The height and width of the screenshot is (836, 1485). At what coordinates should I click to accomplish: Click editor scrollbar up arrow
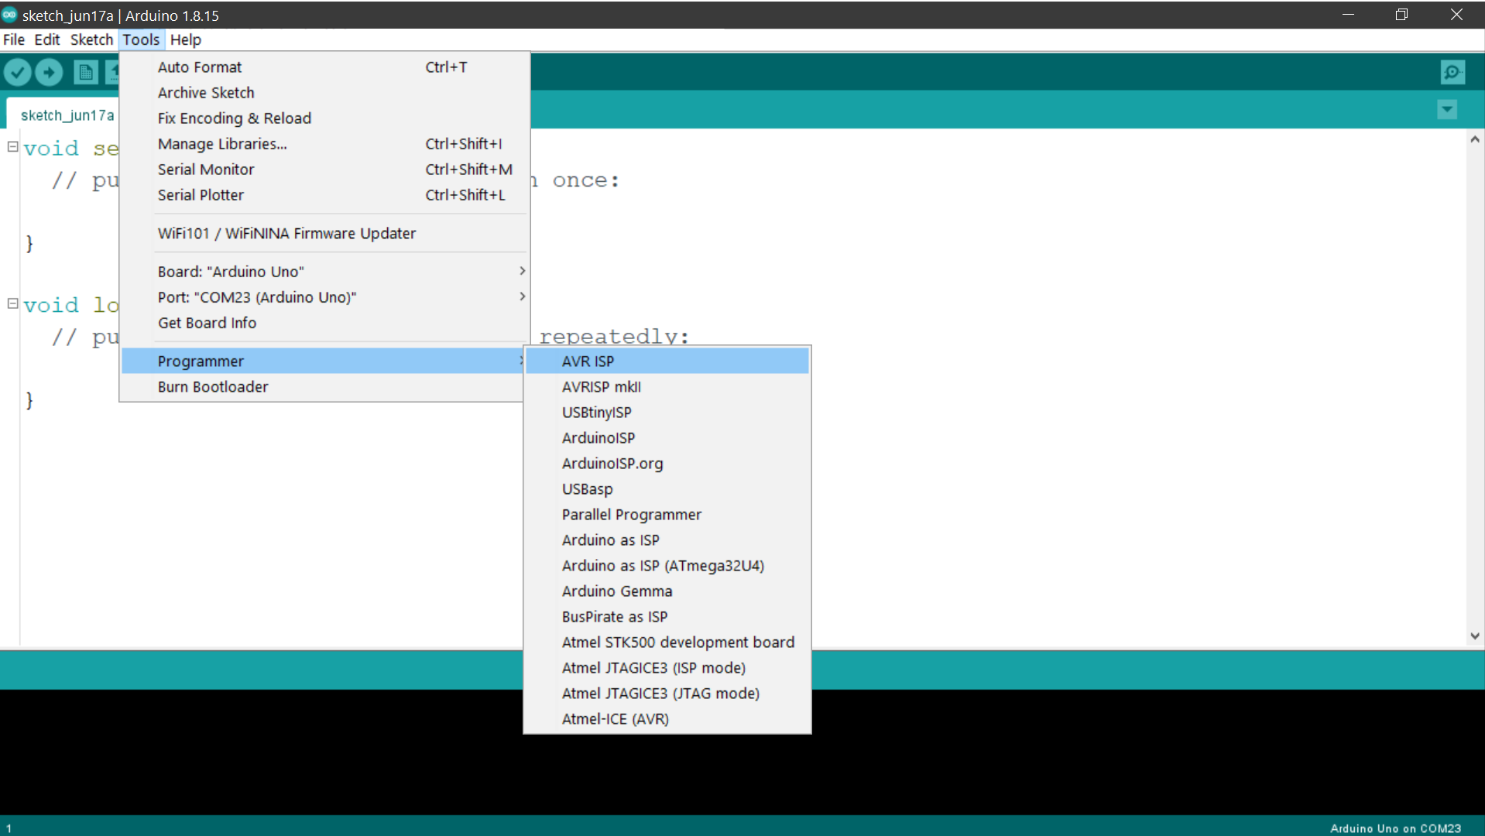coord(1475,139)
